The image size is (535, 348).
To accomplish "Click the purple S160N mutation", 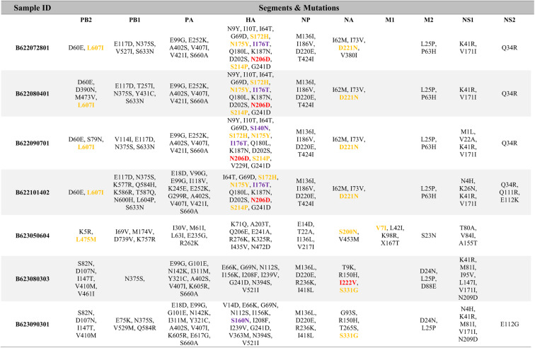I will pos(240,320).
